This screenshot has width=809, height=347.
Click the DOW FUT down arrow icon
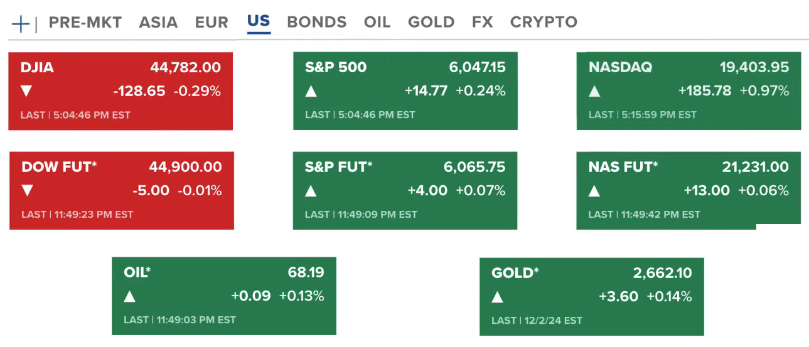click(x=27, y=191)
